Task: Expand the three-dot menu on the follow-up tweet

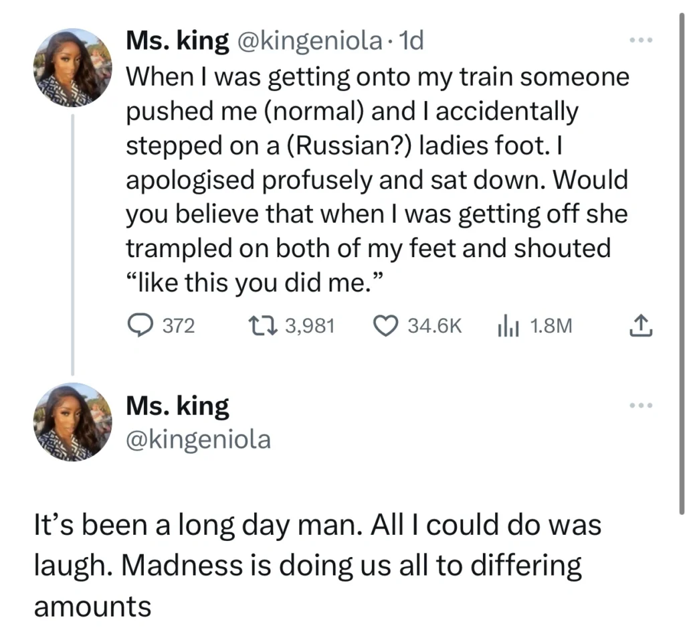Action: point(640,405)
